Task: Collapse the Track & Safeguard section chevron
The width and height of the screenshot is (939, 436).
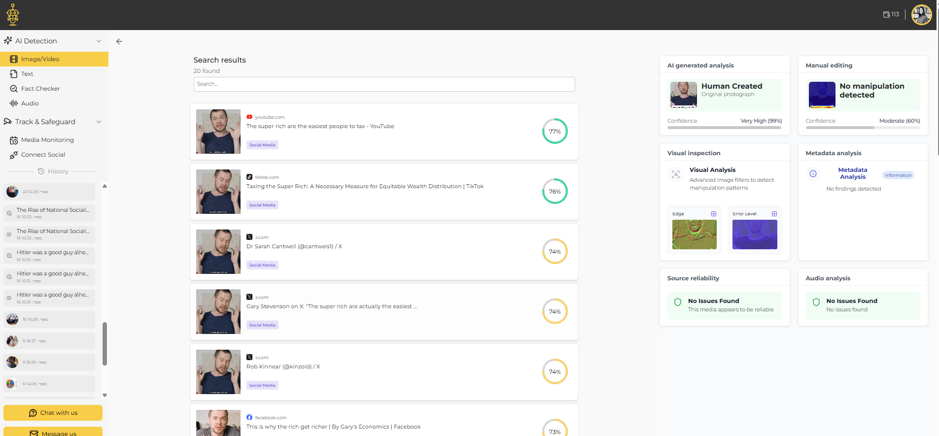Action: tap(99, 122)
